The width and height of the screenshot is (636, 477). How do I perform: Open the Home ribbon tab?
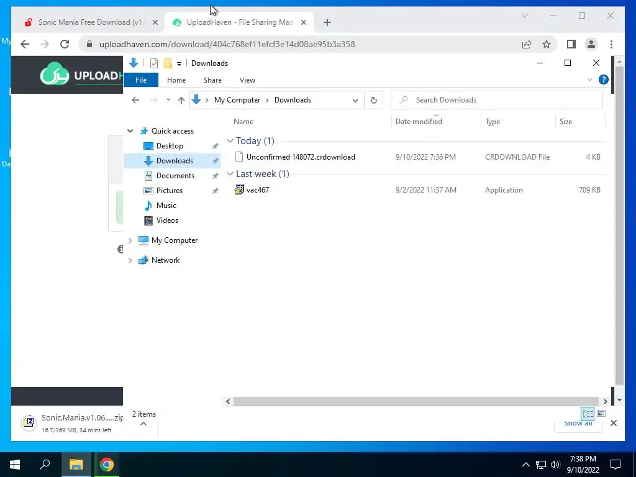coord(176,80)
